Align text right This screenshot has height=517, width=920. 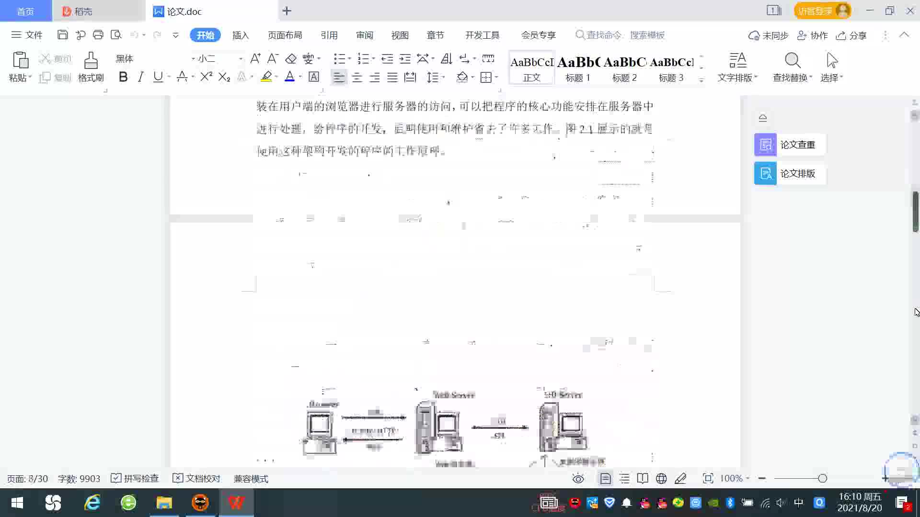click(375, 77)
